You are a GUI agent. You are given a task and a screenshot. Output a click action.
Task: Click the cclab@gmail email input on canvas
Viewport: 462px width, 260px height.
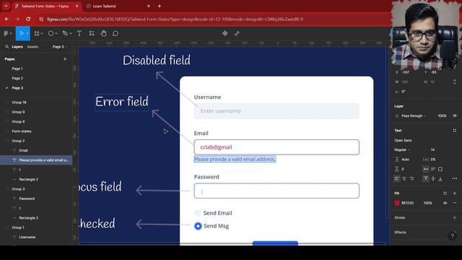tap(276, 147)
